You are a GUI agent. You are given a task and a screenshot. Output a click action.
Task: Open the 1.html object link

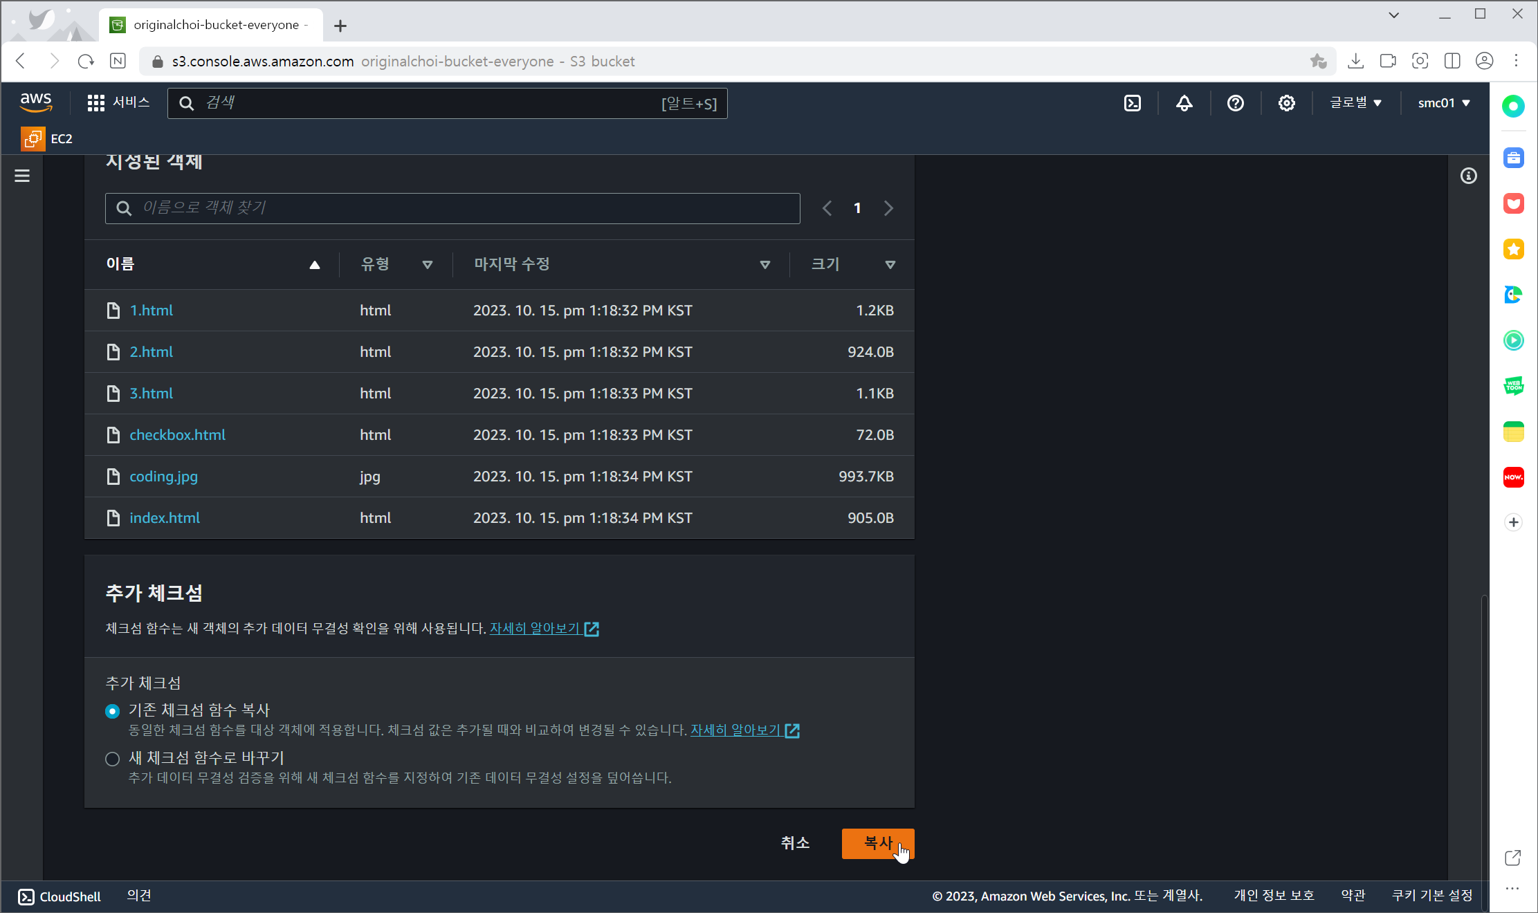click(152, 310)
